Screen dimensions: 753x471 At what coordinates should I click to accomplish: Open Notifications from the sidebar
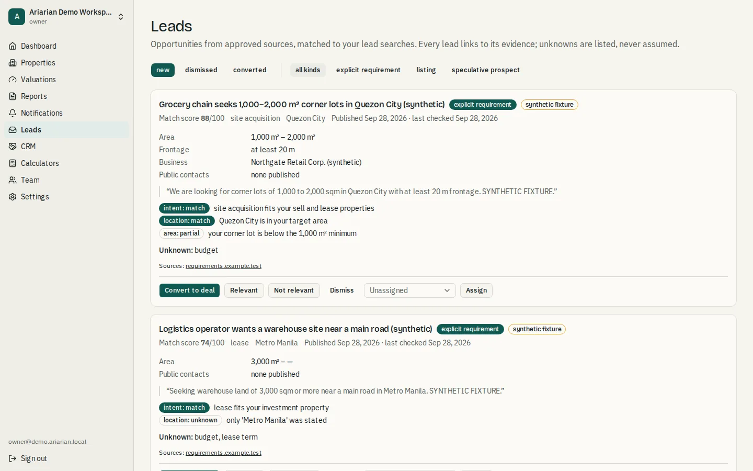(x=66, y=113)
